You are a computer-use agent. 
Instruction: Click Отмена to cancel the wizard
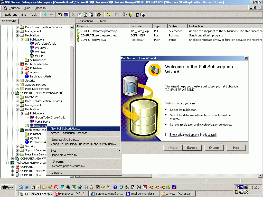(214, 148)
